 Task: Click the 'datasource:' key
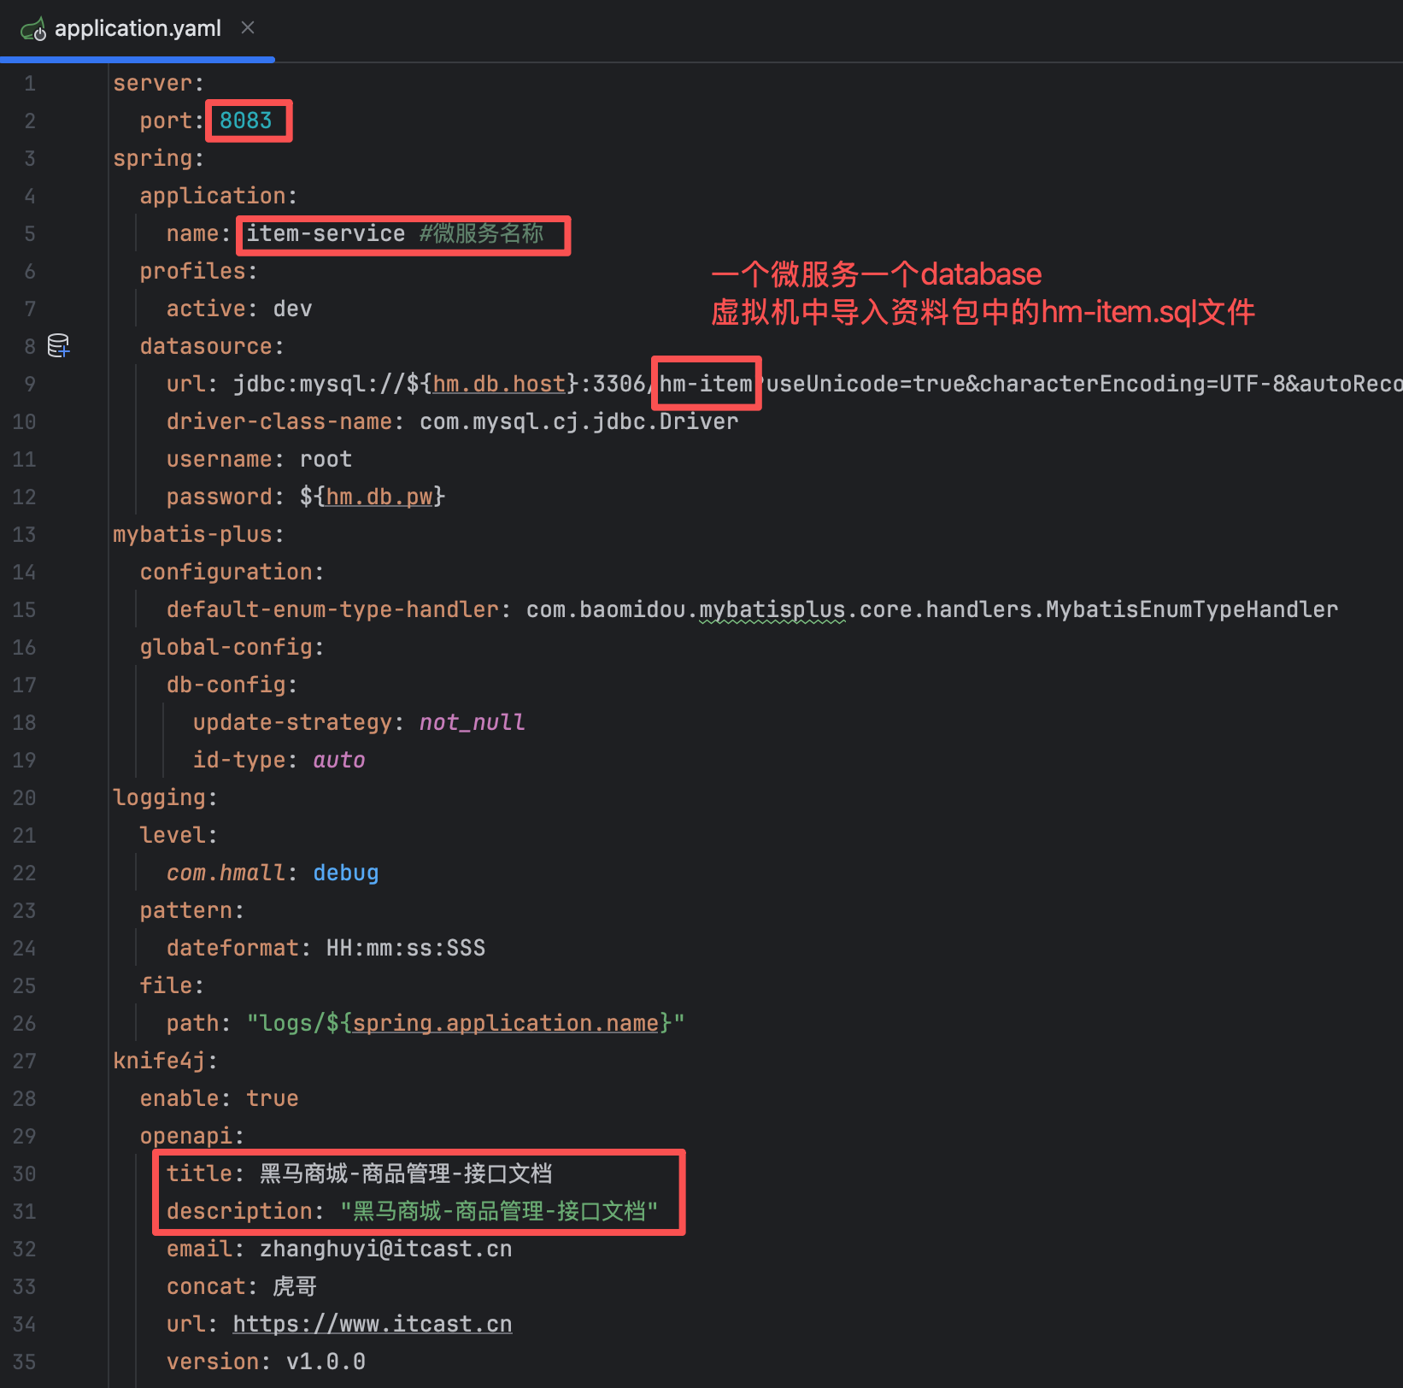click(212, 346)
